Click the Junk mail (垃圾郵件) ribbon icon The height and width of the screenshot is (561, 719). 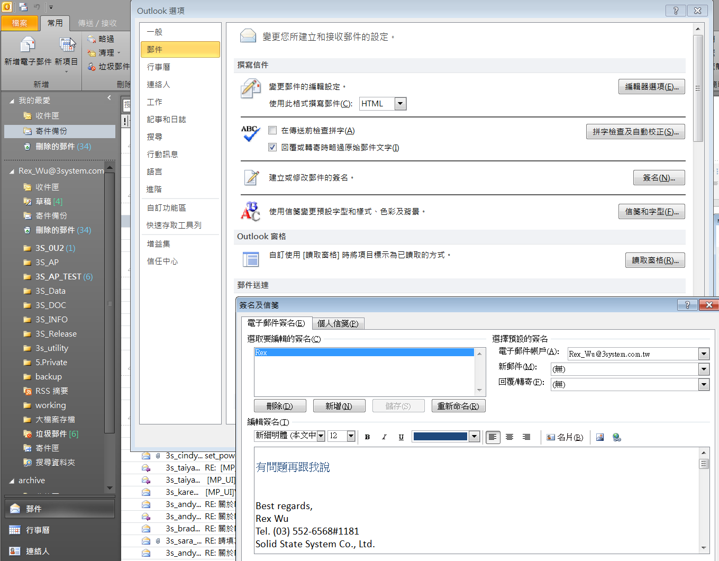coord(92,66)
